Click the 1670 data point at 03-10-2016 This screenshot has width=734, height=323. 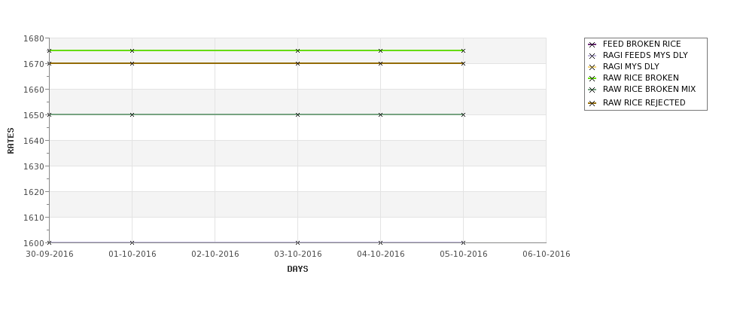click(297, 63)
